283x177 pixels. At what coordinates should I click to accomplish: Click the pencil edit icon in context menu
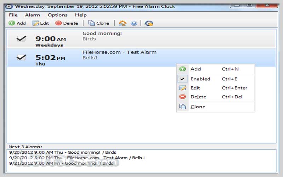(x=183, y=88)
